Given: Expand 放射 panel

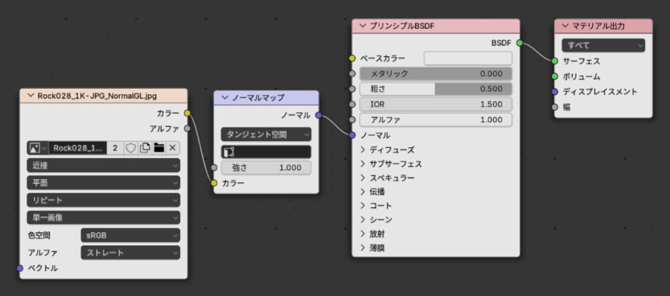Looking at the screenshot, I should (363, 234).
